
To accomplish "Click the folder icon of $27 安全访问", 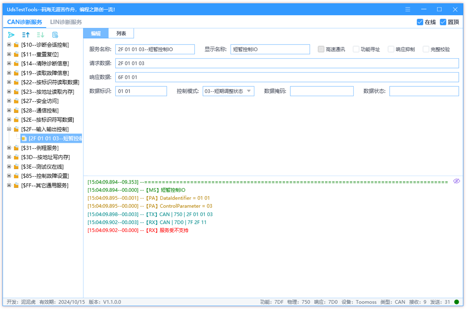I will (16, 101).
